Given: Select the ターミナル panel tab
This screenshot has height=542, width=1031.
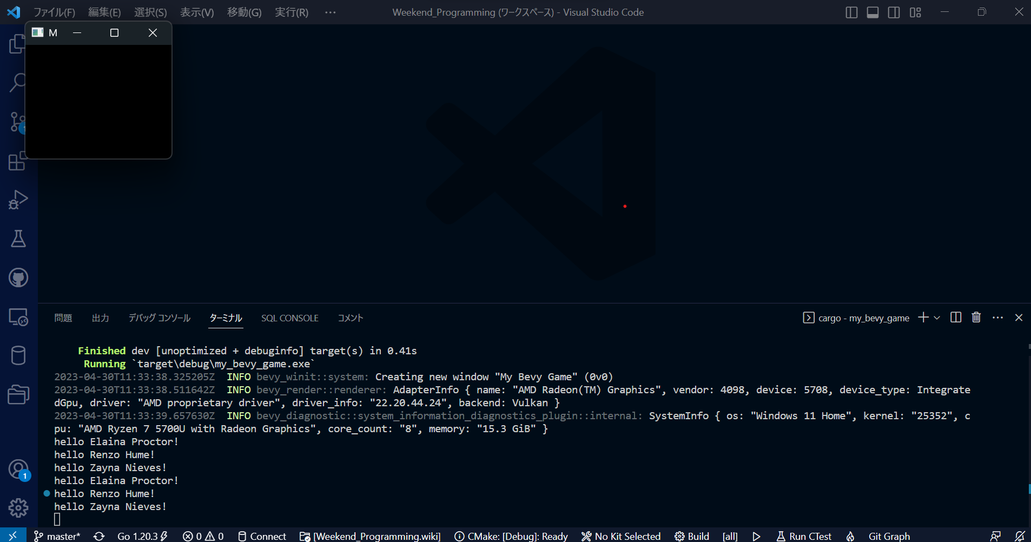Looking at the screenshot, I should click(x=226, y=318).
